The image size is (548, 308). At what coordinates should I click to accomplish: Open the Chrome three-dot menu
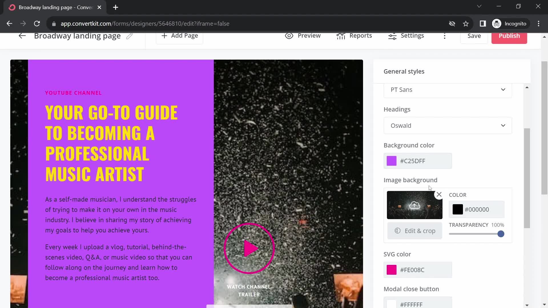(x=539, y=24)
